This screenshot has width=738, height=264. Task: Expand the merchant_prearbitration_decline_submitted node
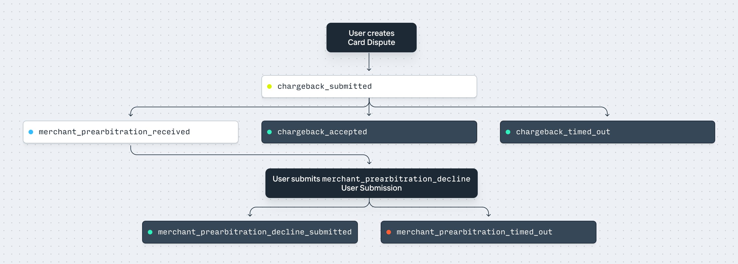click(x=250, y=232)
